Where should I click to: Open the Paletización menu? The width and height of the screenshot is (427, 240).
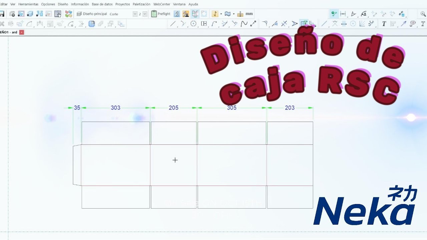coord(141,4)
